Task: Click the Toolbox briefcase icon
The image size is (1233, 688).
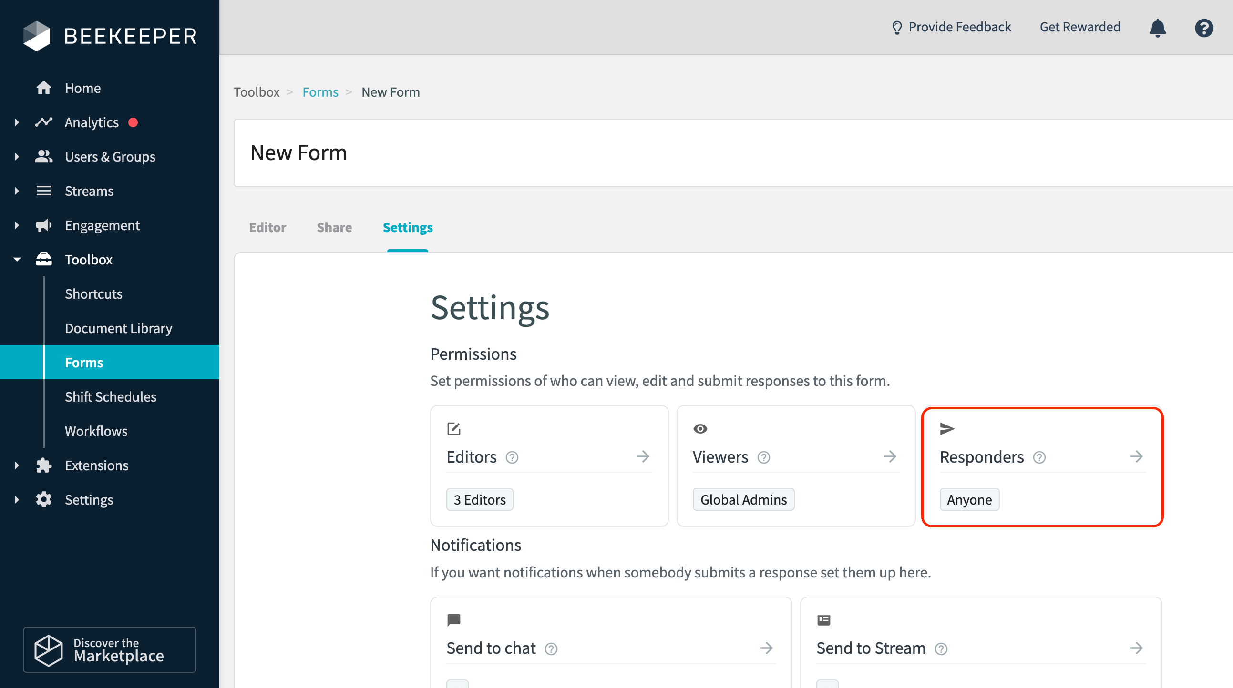Action: click(43, 259)
